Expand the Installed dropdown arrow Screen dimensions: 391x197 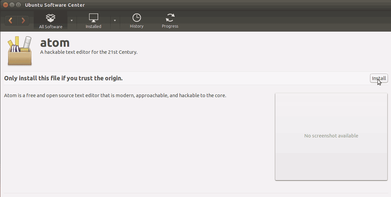[x=115, y=20]
